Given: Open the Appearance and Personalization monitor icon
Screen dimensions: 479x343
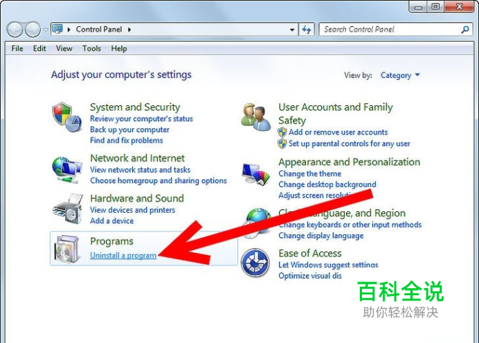Looking at the screenshot, I should [x=256, y=174].
